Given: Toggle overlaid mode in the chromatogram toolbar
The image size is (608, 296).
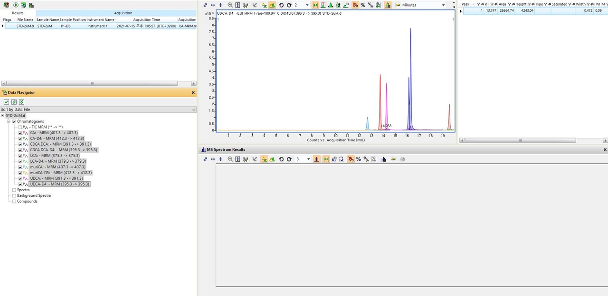Looking at the screenshot, I should [x=272, y=5].
